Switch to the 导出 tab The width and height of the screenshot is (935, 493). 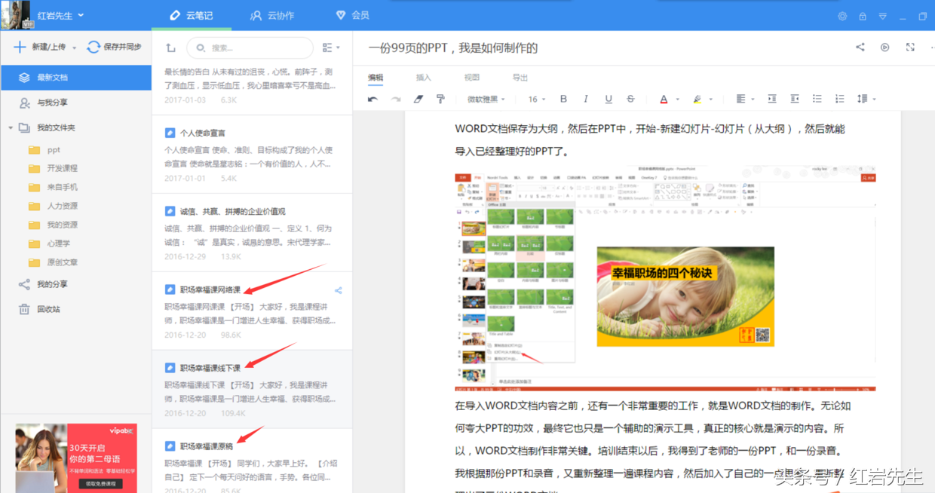[520, 78]
